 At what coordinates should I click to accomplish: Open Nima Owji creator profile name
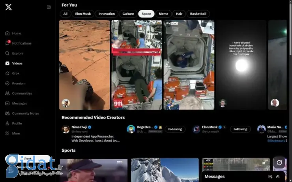click(79, 127)
